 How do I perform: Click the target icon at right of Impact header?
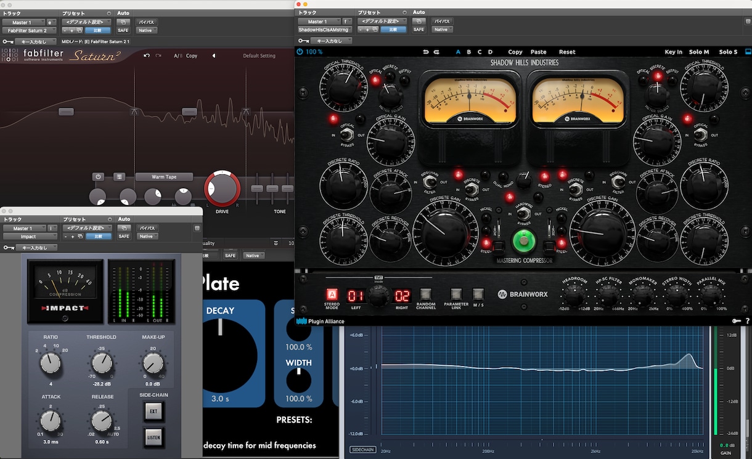tap(197, 228)
